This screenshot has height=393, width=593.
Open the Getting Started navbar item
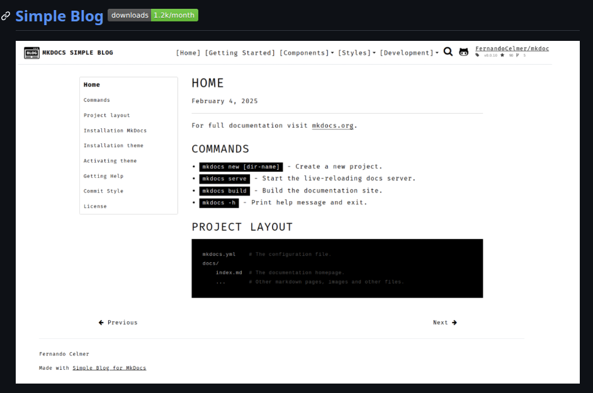tap(240, 53)
